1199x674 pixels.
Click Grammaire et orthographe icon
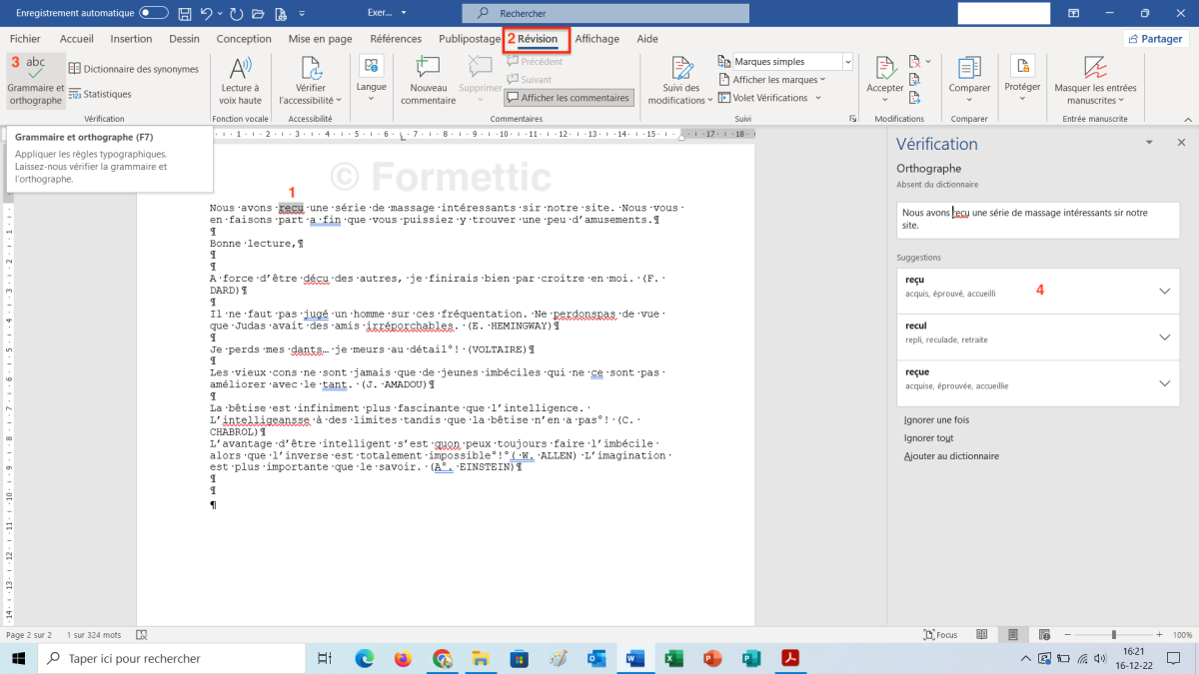point(35,70)
